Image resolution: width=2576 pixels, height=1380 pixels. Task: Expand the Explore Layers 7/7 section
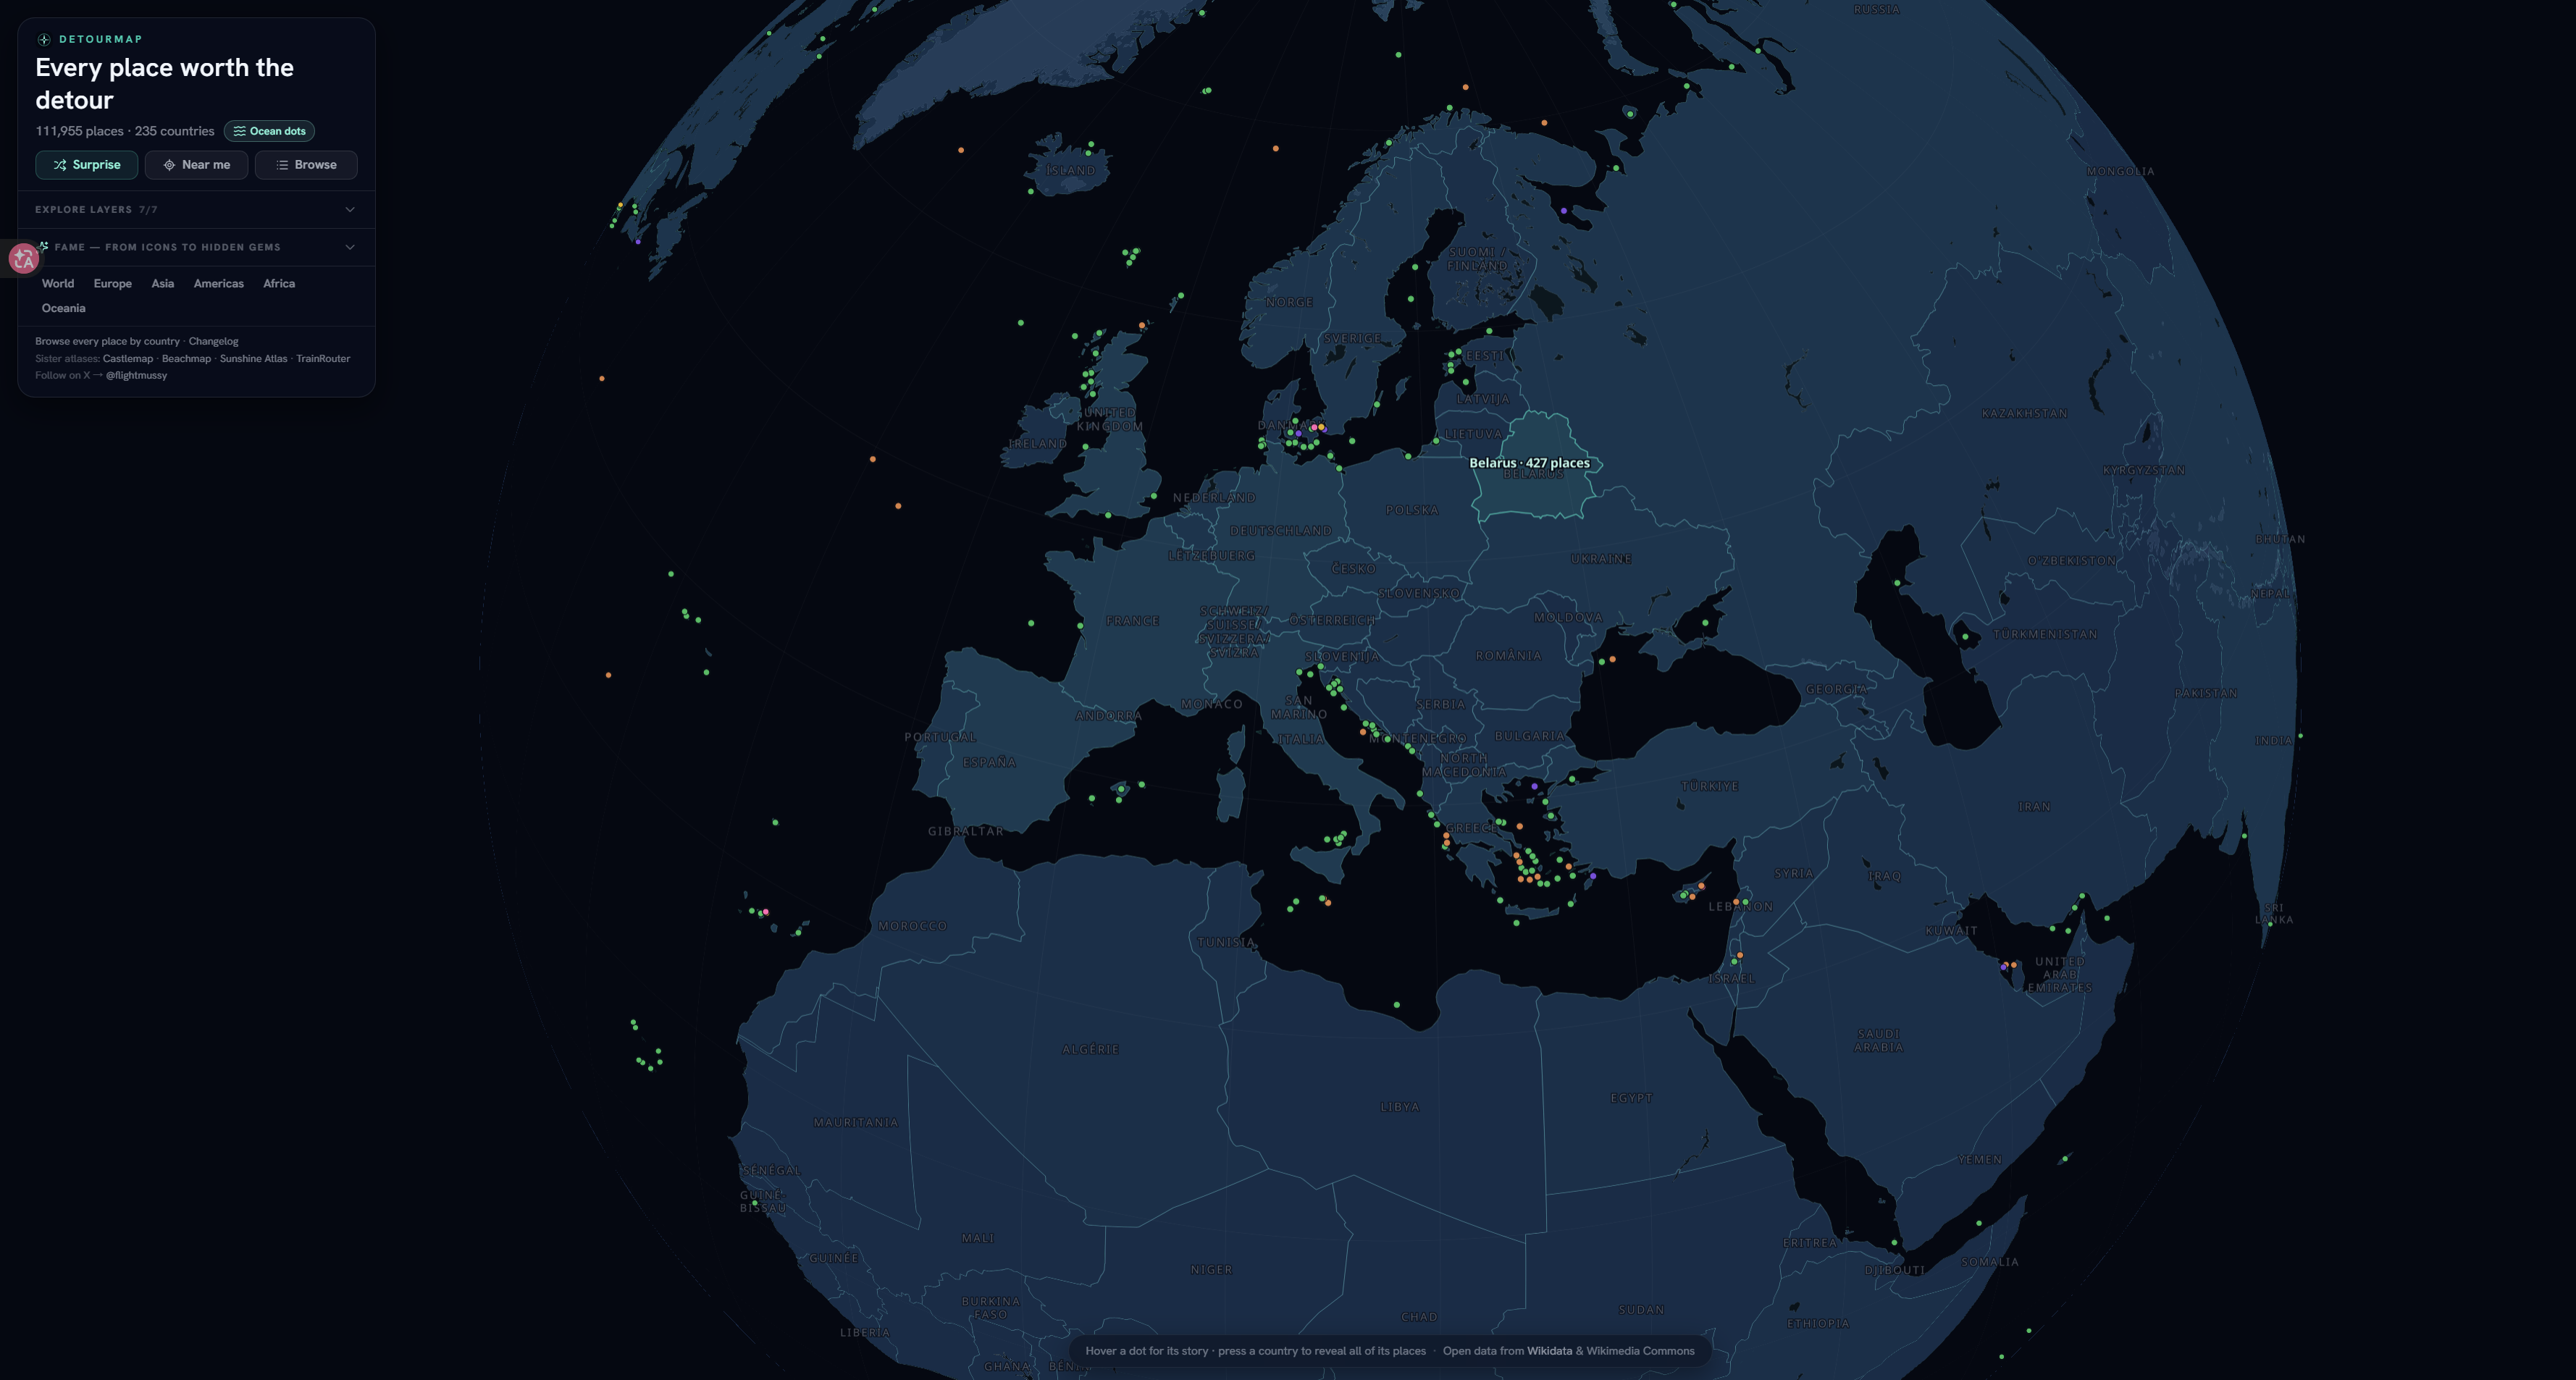pos(196,210)
